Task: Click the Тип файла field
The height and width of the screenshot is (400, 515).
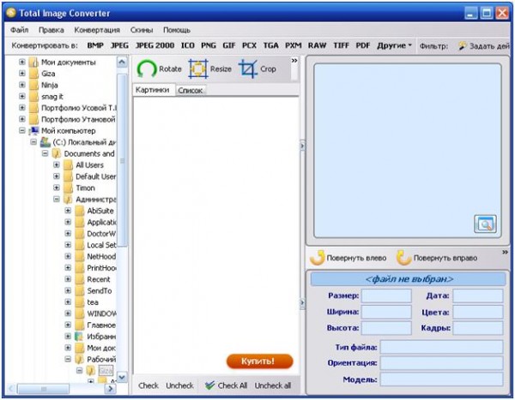Action: point(441,347)
